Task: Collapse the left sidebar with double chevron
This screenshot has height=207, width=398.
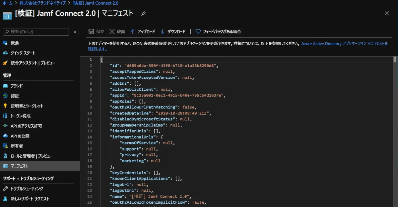Action: [x=75, y=32]
